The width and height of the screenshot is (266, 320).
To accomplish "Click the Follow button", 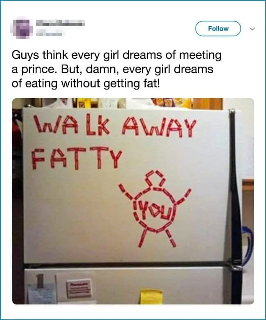I will pos(218,29).
